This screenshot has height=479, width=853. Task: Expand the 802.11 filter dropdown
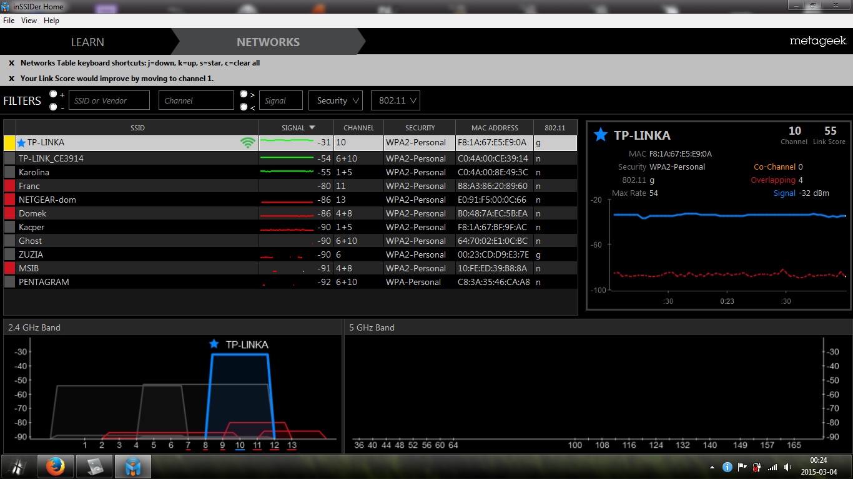pyautogui.click(x=395, y=100)
